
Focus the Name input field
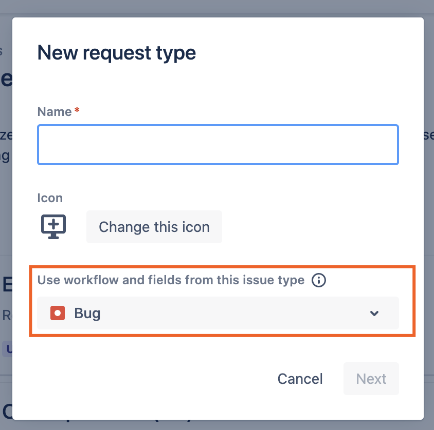coord(218,145)
